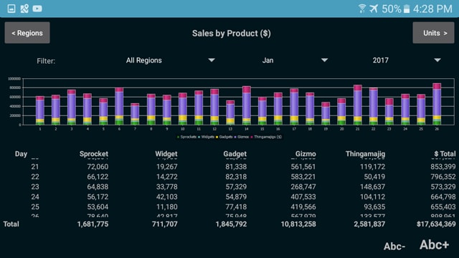Tap the Wi-Fi status icon

pos(361,9)
